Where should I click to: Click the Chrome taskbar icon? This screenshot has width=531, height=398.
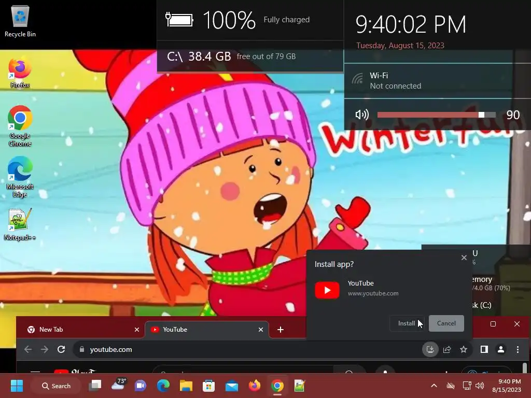pos(277,386)
